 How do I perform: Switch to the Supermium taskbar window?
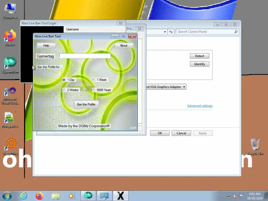88,196
